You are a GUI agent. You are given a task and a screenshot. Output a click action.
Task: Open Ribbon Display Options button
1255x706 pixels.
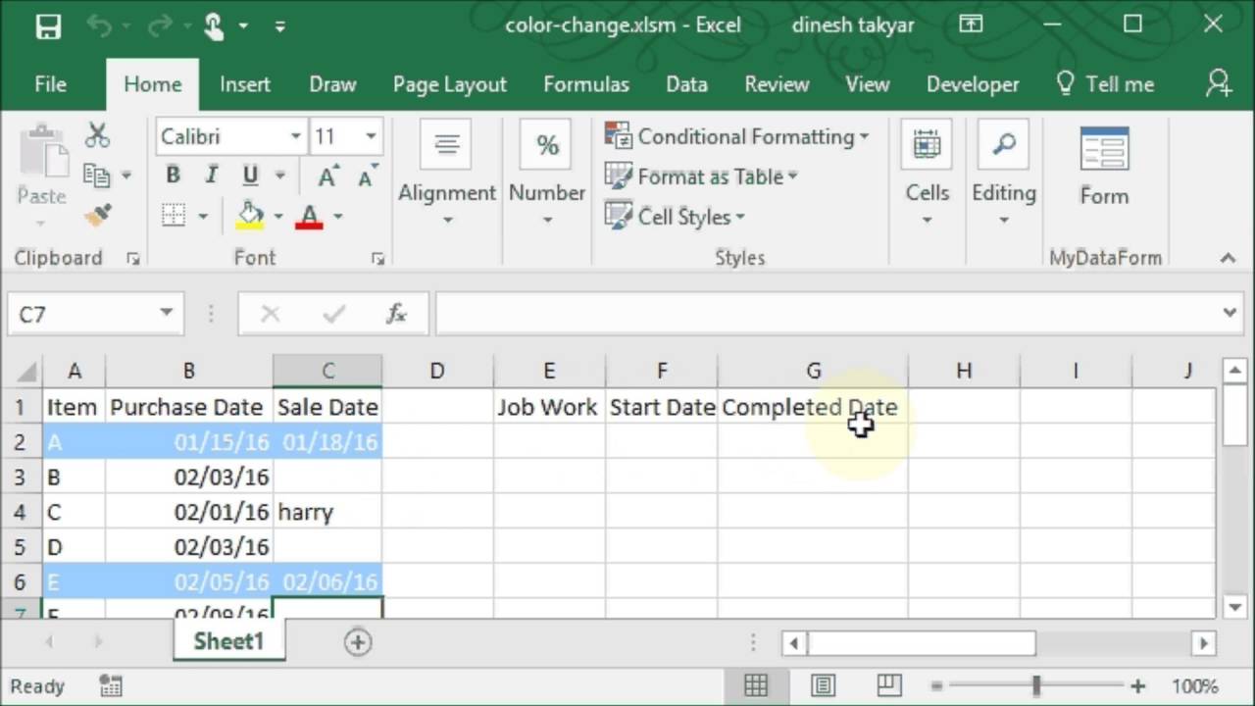(x=971, y=25)
